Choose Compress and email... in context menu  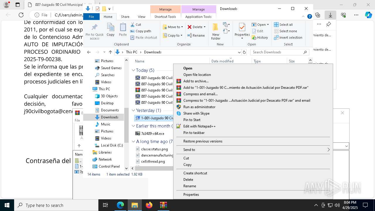tap(200, 94)
